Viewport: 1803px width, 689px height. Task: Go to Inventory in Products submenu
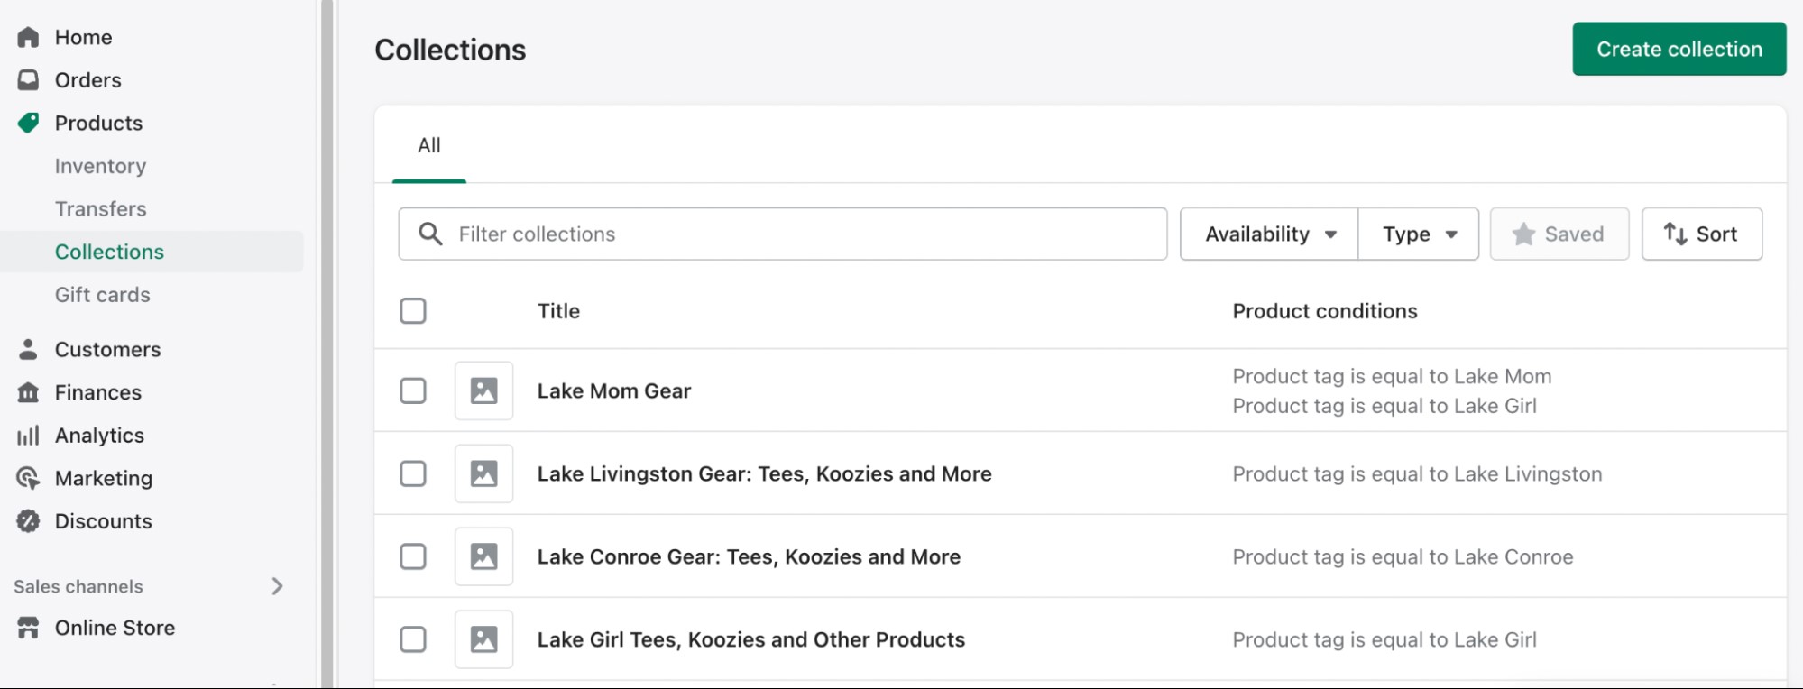[100, 166]
